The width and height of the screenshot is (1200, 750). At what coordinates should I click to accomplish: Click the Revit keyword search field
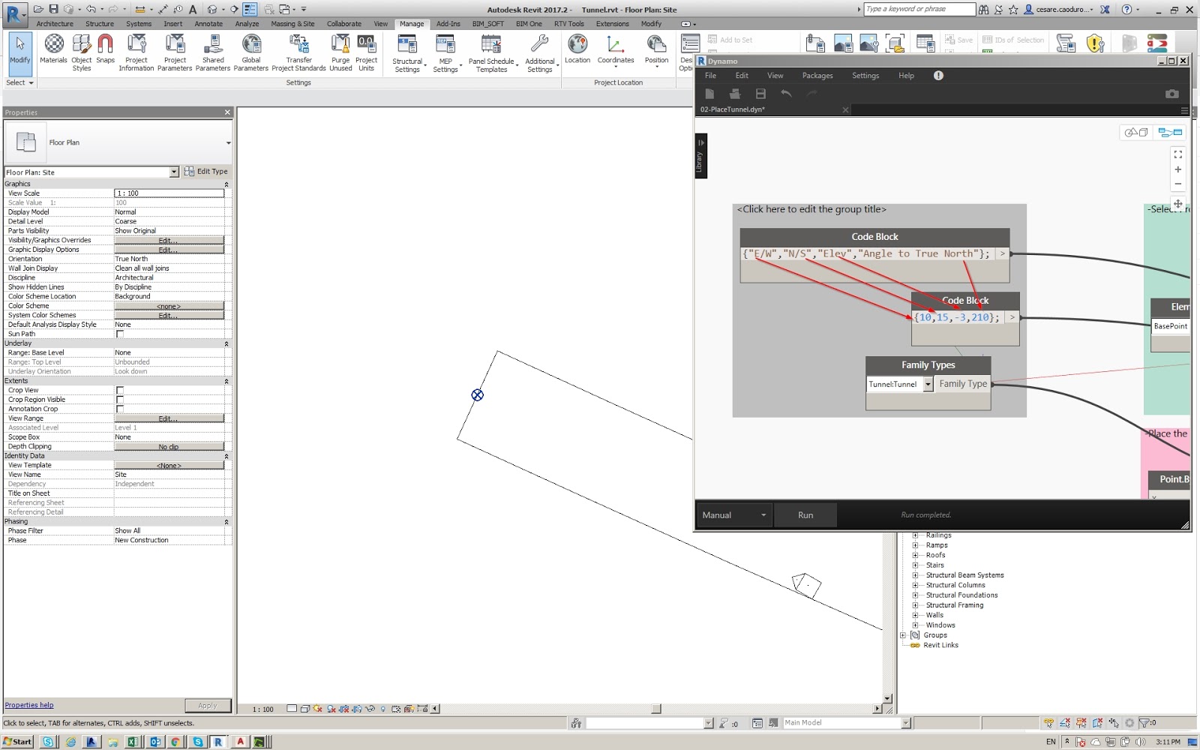[919, 9]
